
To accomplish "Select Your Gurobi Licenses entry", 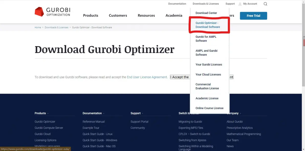I will [209, 65].
